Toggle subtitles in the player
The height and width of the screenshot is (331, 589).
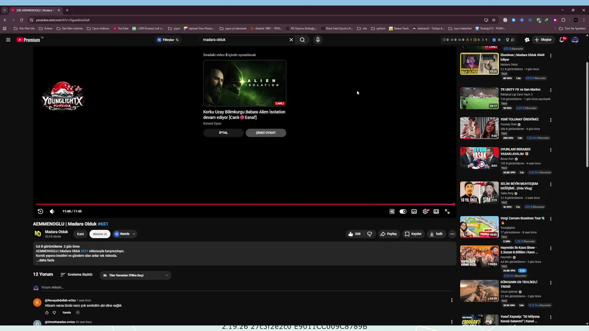[414, 211]
